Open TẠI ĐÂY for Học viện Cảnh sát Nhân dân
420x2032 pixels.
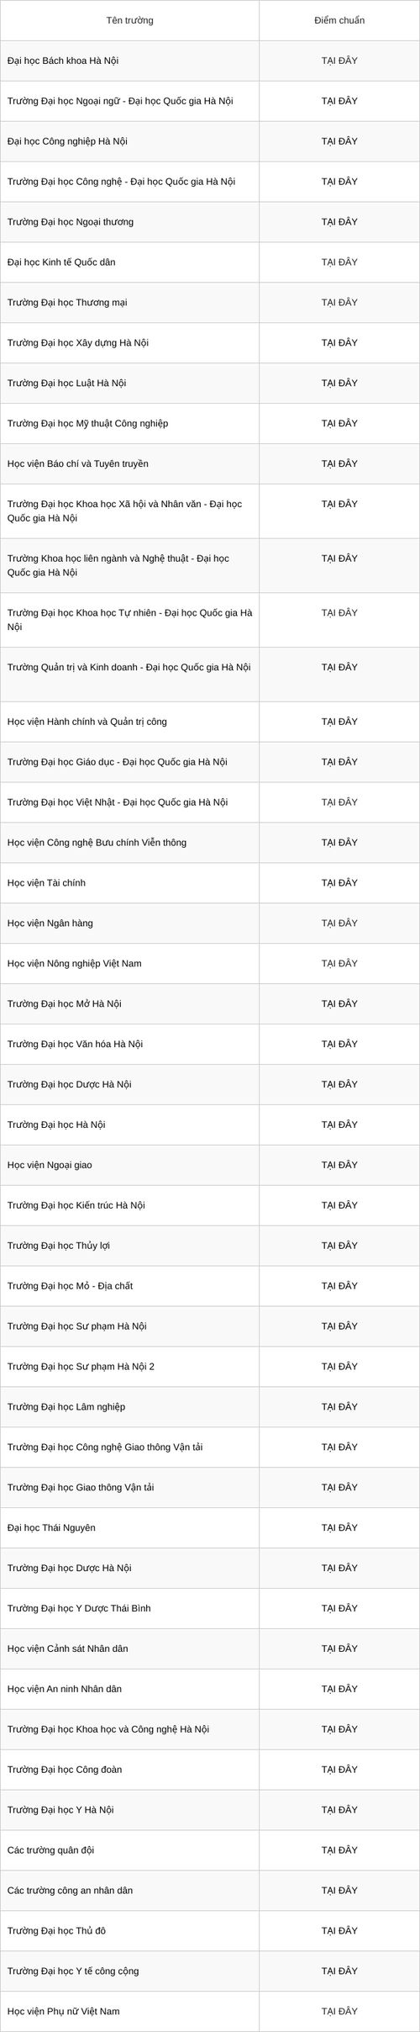[339, 1649]
